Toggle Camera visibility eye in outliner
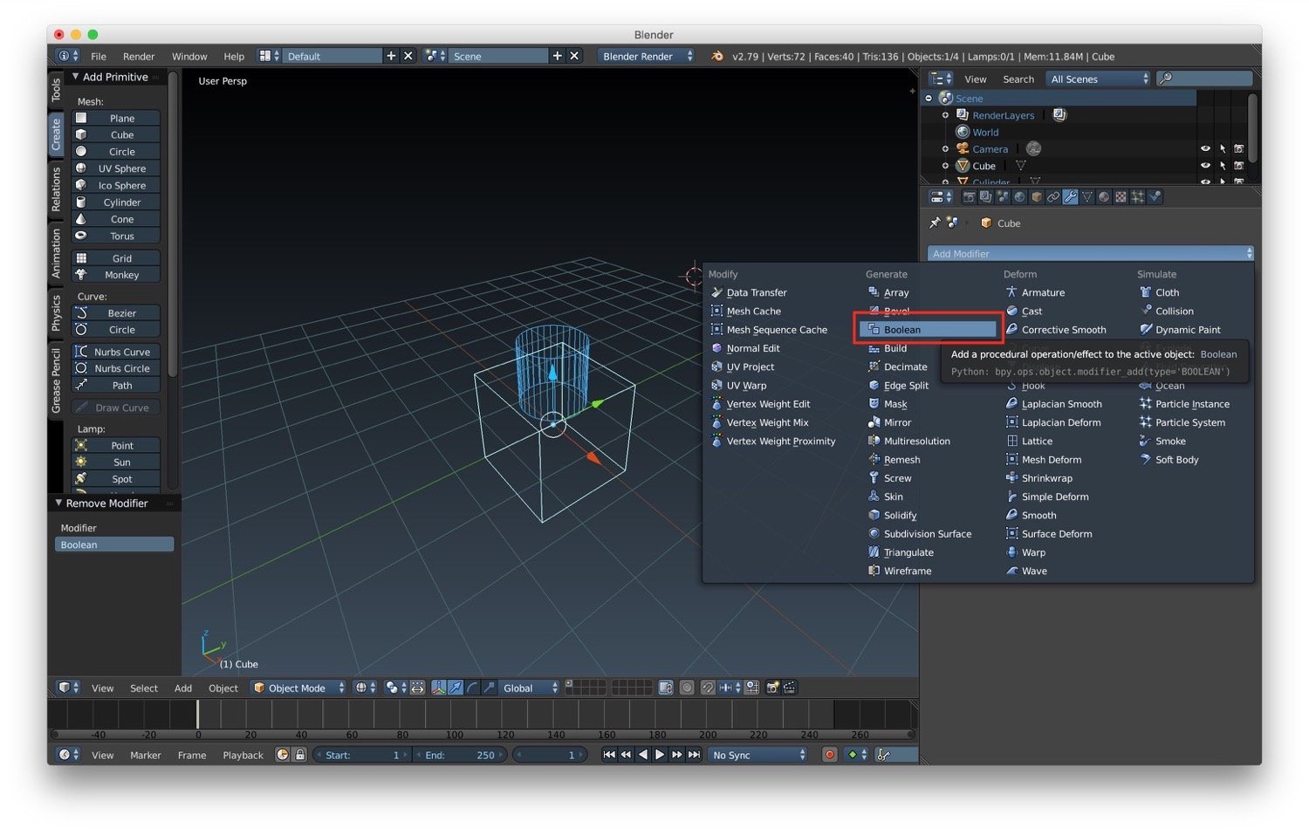 pyautogui.click(x=1205, y=149)
